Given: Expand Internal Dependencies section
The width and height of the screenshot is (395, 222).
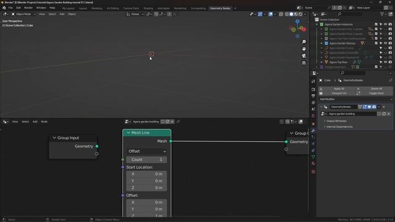Looking at the screenshot, I should pos(339,127).
